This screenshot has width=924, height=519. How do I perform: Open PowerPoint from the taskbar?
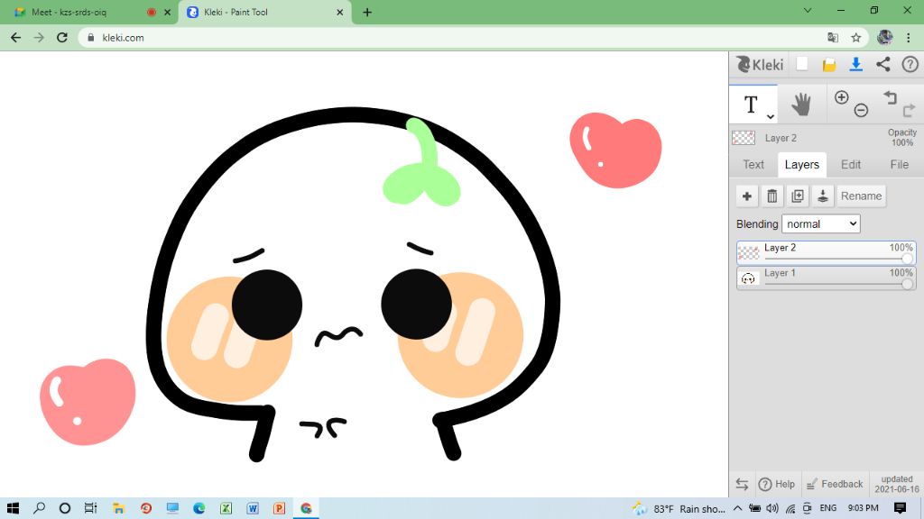click(x=280, y=508)
